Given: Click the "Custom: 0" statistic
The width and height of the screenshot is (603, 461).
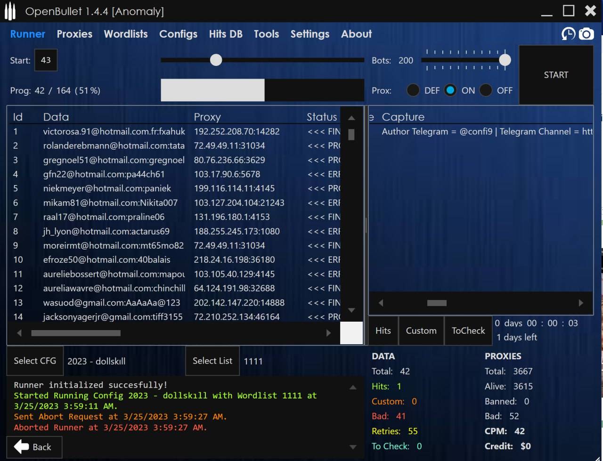Looking at the screenshot, I should 394,401.
